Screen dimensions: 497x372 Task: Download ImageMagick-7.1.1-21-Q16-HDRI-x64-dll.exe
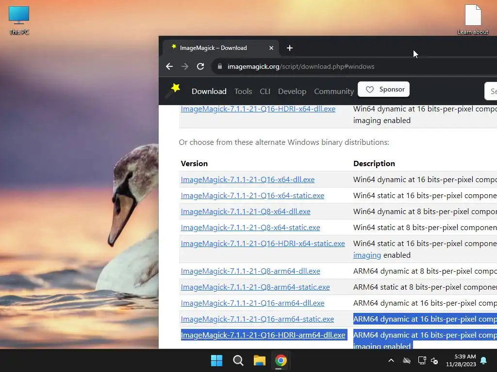(x=258, y=109)
